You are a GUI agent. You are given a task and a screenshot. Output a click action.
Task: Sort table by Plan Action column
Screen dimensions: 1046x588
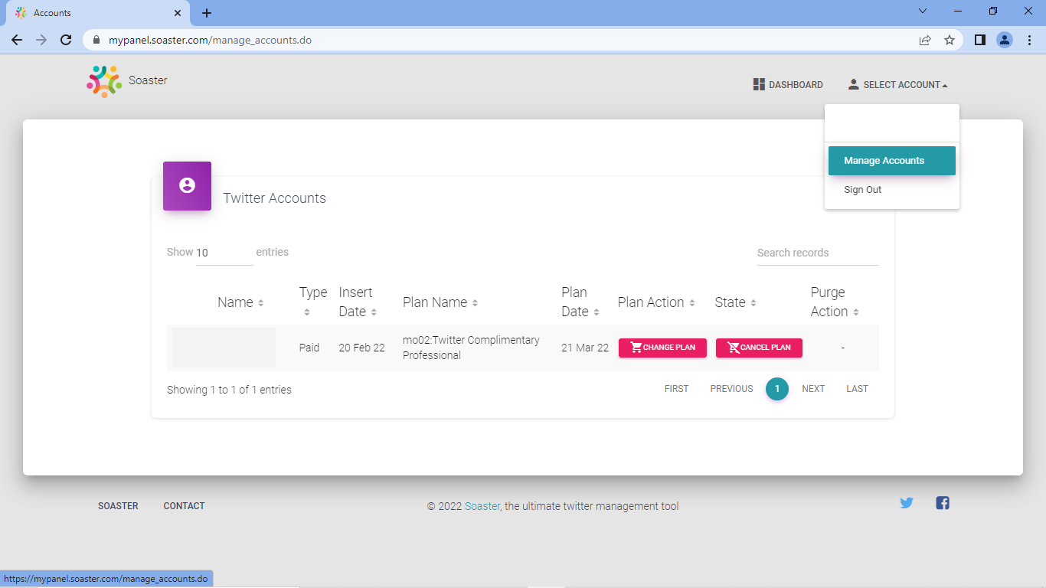tap(656, 302)
